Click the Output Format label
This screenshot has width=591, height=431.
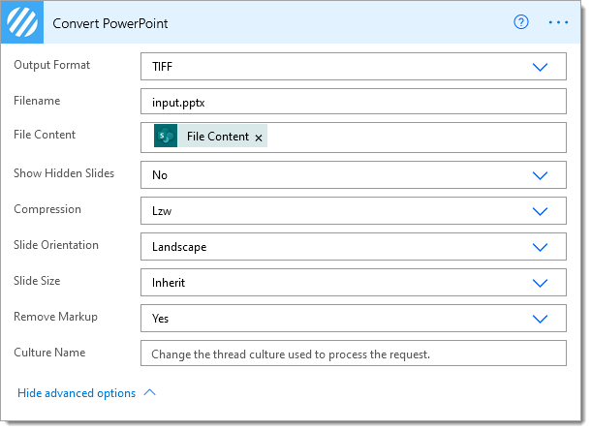pyautogui.click(x=52, y=65)
